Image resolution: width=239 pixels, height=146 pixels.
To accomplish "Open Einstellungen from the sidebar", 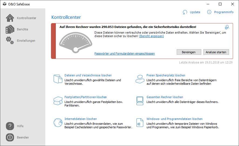I will click(x=26, y=41).
